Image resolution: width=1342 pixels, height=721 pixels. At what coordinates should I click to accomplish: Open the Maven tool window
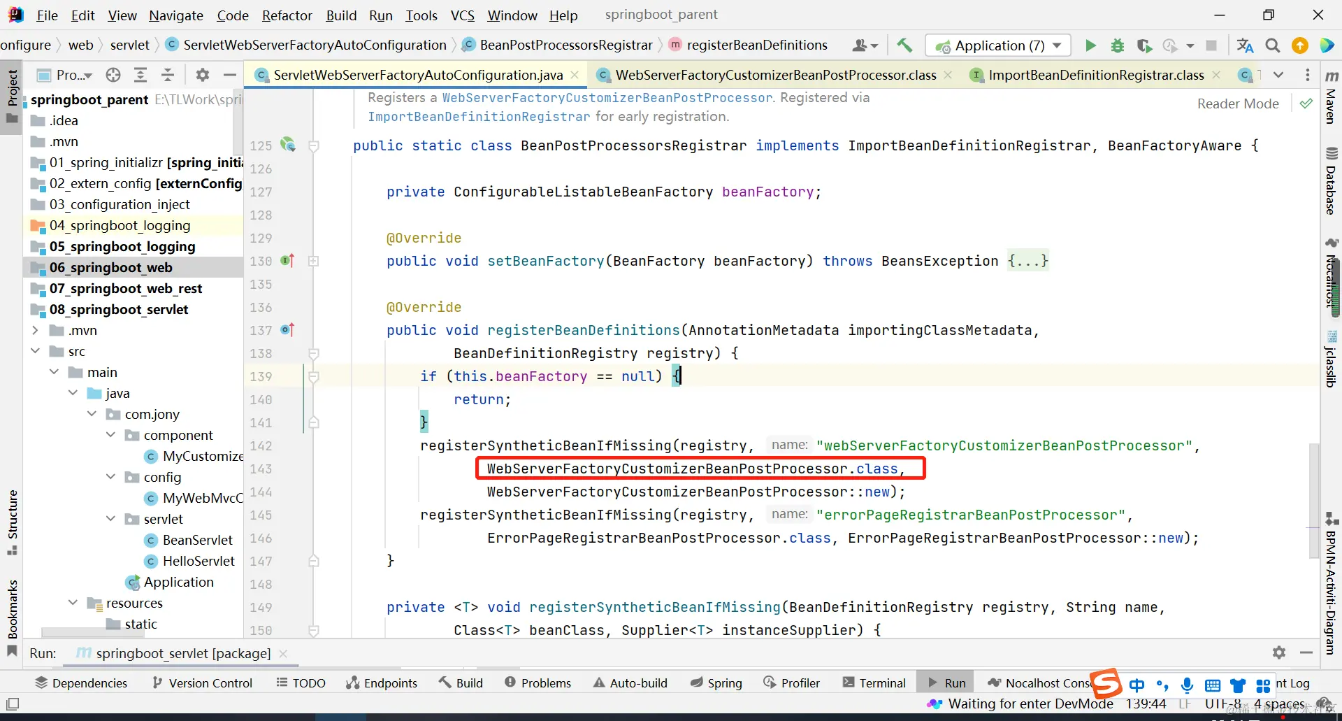(x=1332, y=98)
